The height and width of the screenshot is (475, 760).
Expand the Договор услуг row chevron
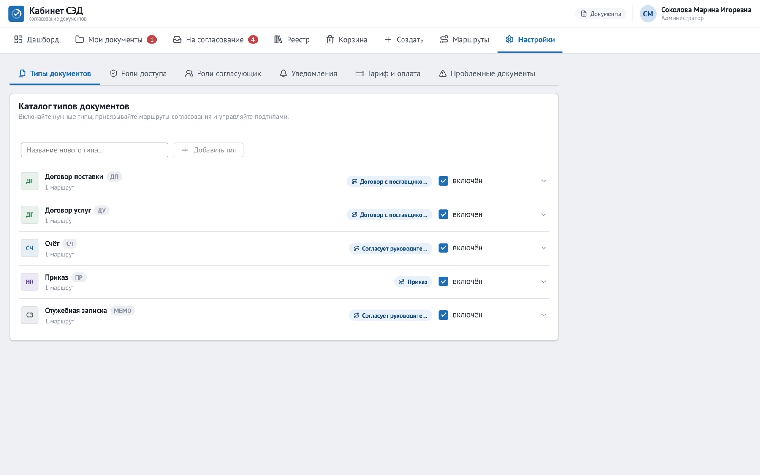(x=543, y=214)
